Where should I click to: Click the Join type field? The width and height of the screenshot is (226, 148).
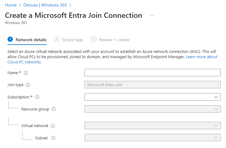[x=152, y=85]
